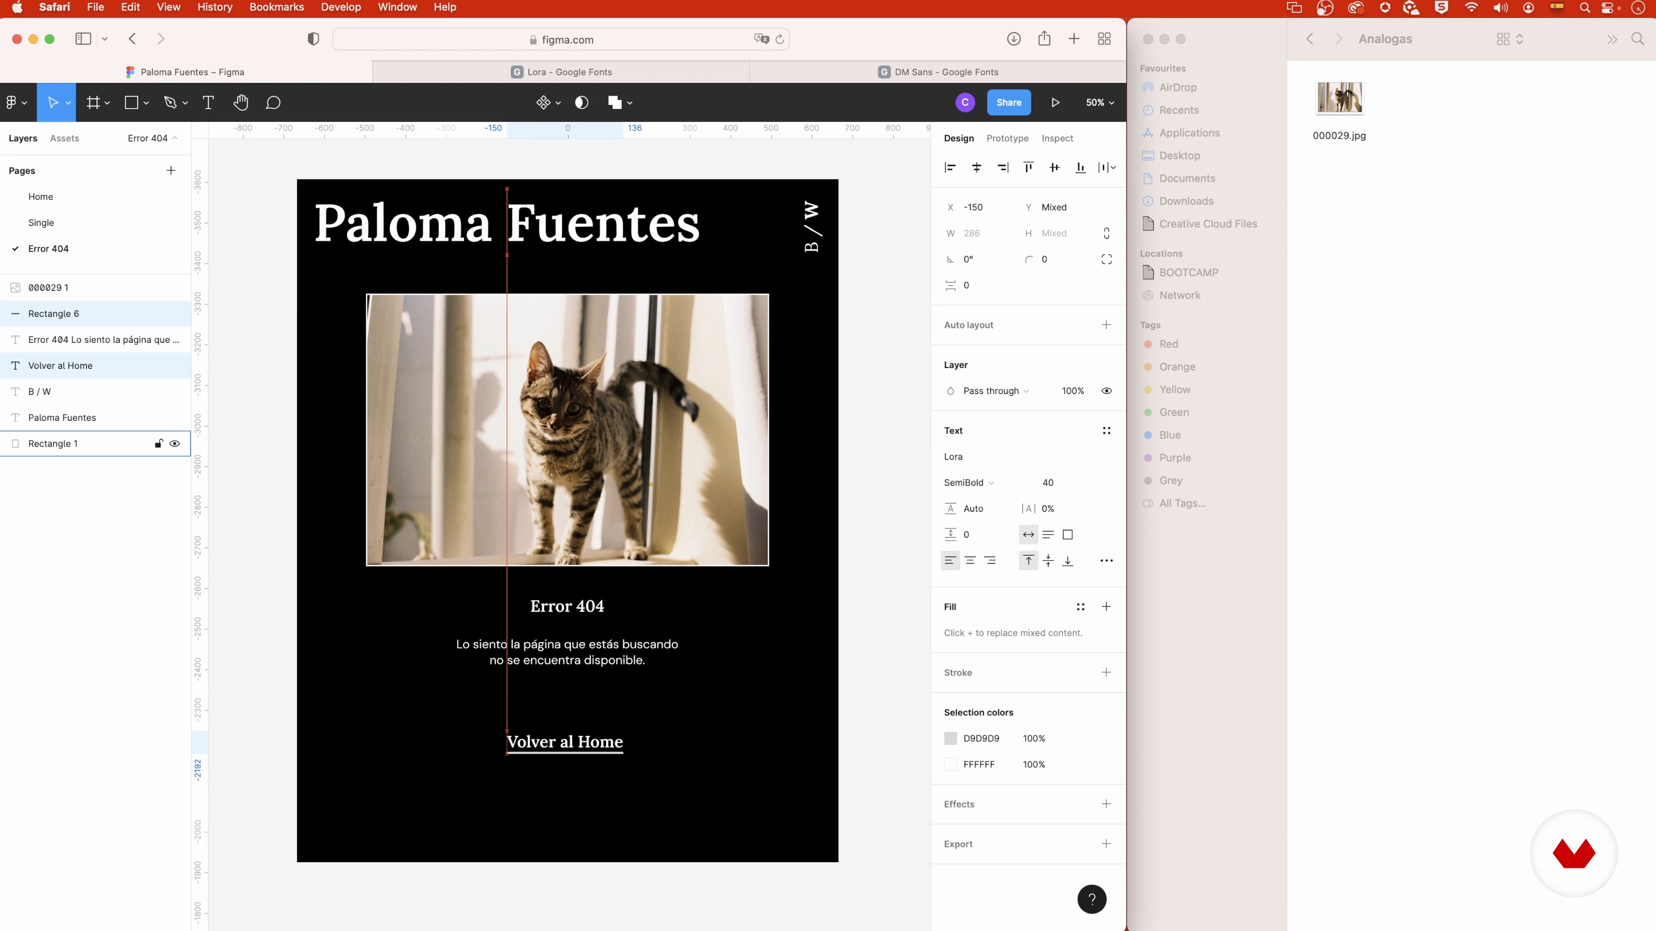Click Safari share icon
1656x931 pixels.
click(x=1044, y=38)
